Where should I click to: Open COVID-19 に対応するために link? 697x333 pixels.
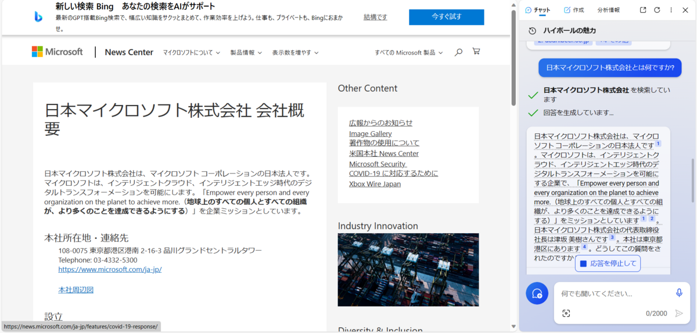[x=393, y=173]
